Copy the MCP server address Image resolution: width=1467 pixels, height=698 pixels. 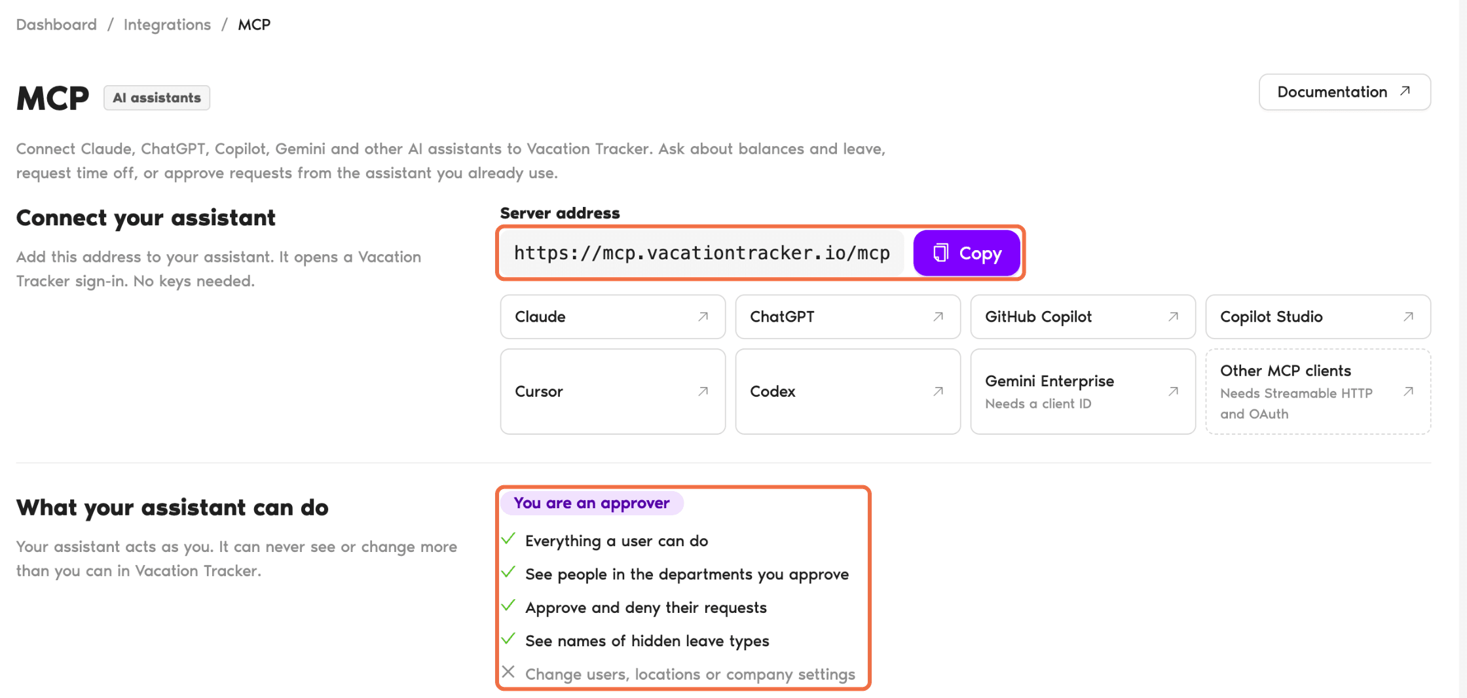coord(967,253)
